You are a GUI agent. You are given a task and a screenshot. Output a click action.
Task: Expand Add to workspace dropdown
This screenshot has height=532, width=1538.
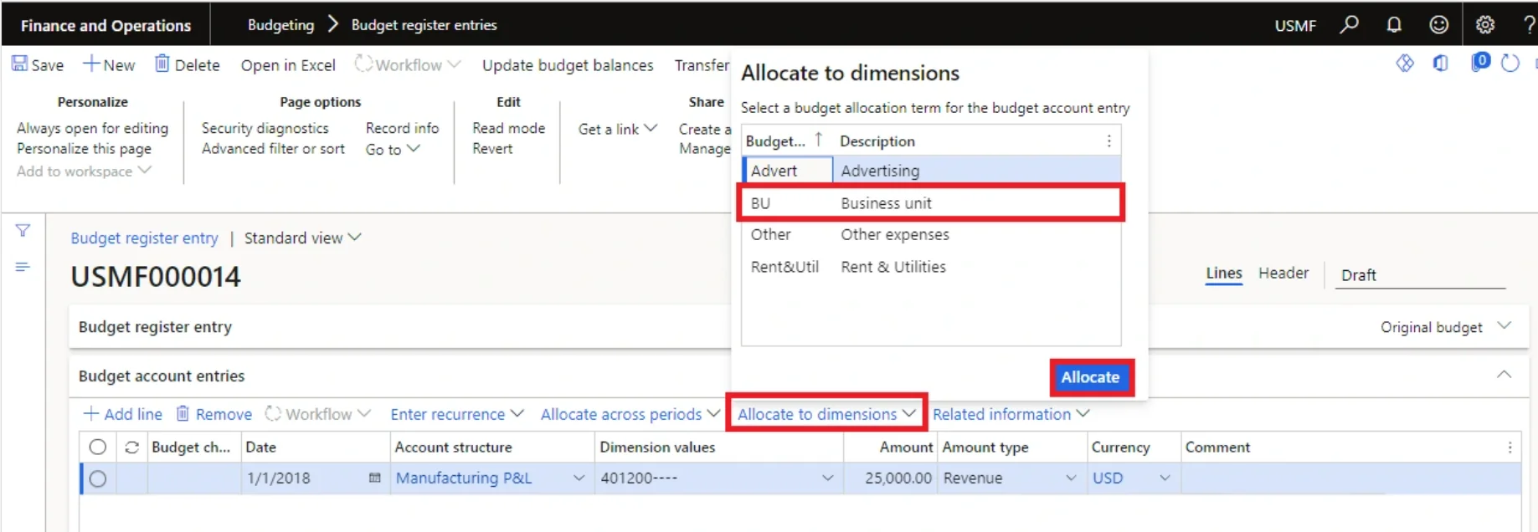pos(84,171)
